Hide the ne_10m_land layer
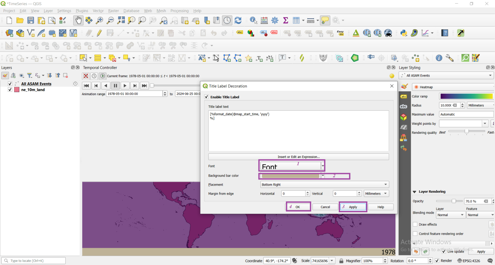 tap(10, 90)
